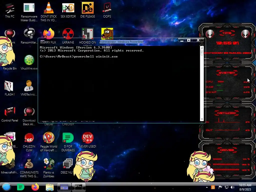Open the skull RansomWar desktop icon
This screenshot has width=256, height=192.
[x=29, y=36]
